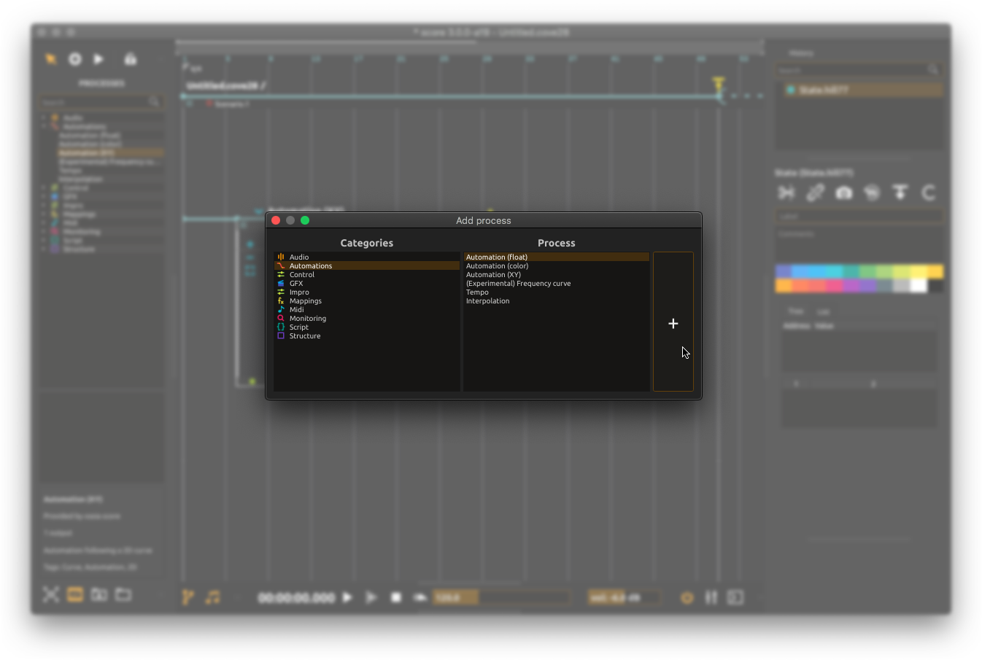Stop playback in main window transport bar

click(x=396, y=597)
